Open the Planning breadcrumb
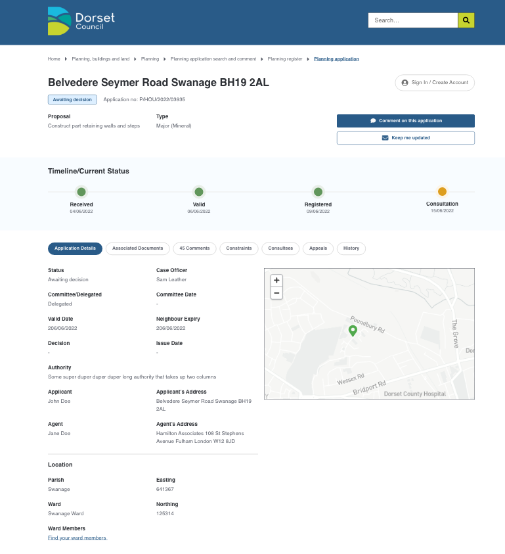 [150, 59]
